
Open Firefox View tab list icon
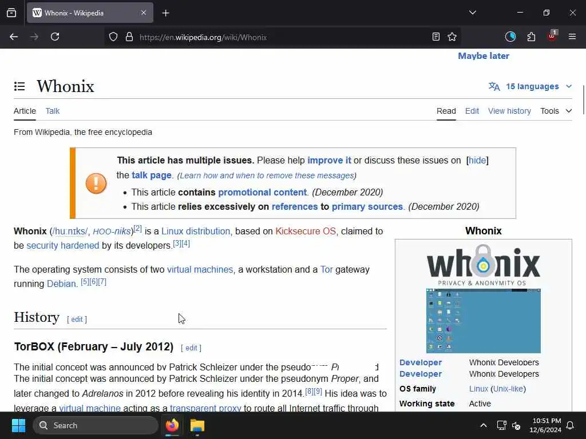point(11,13)
